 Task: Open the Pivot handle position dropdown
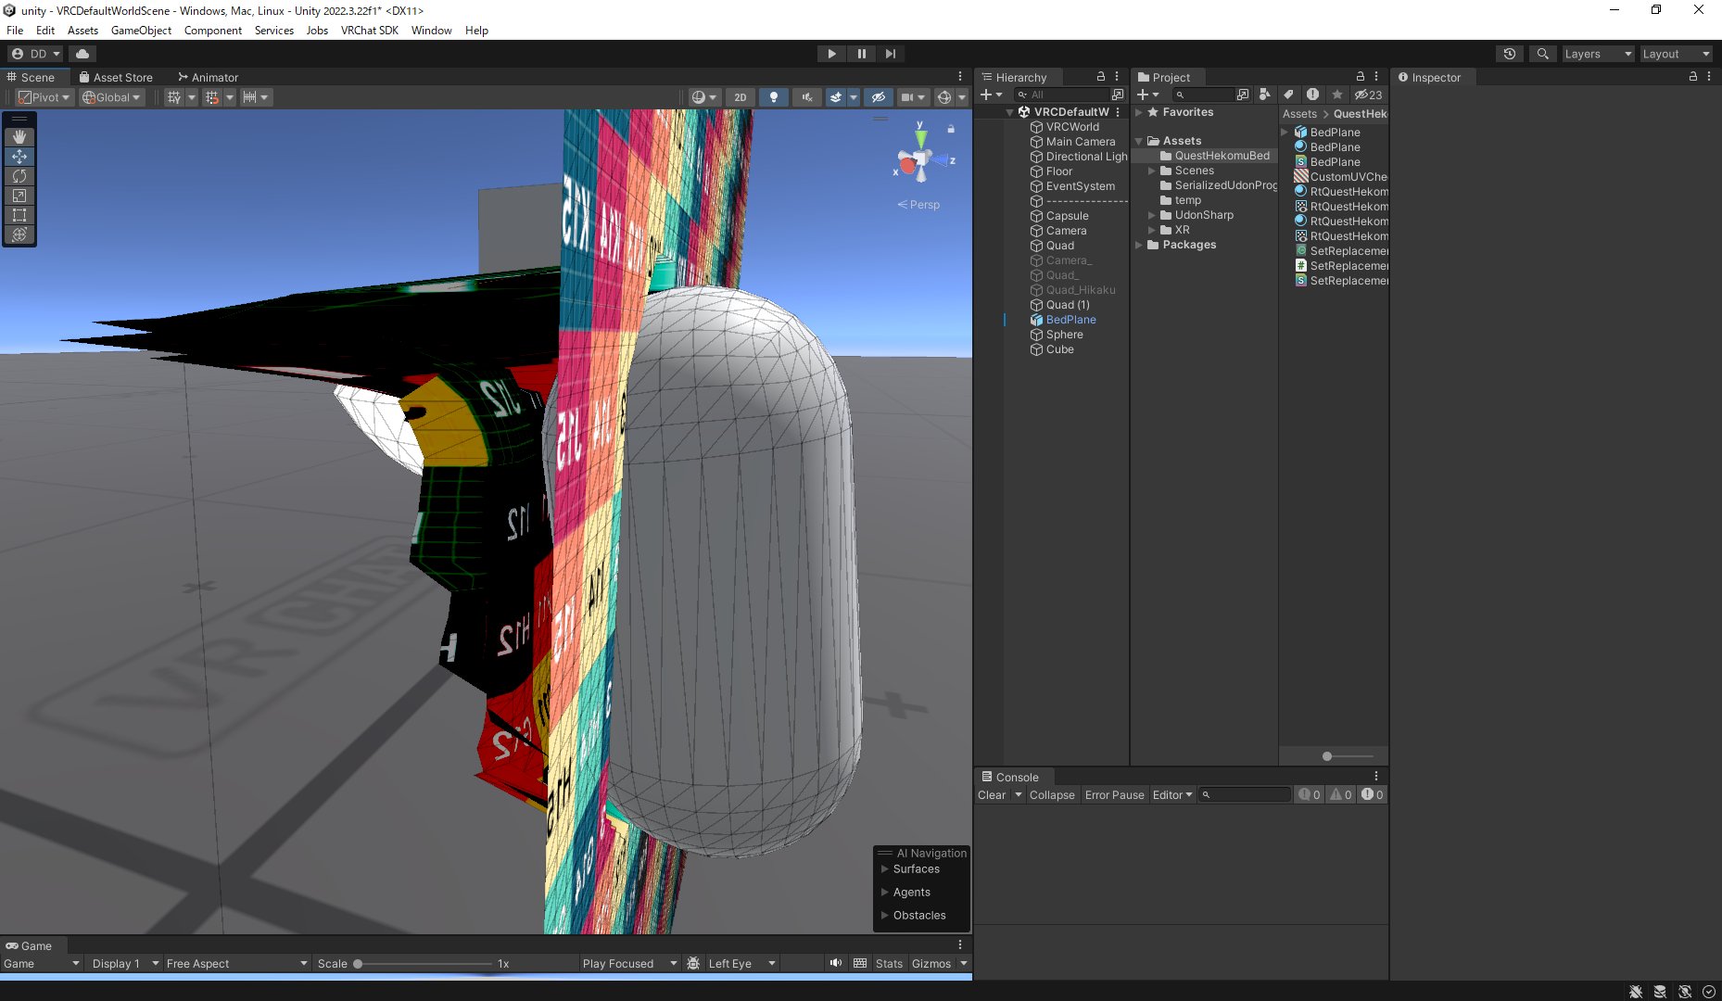pos(44,97)
